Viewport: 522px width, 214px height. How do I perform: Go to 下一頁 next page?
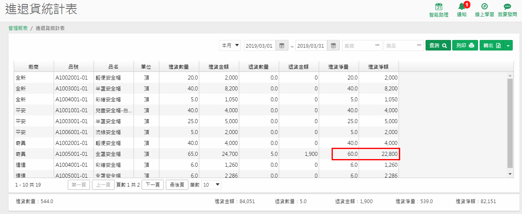(x=152, y=185)
